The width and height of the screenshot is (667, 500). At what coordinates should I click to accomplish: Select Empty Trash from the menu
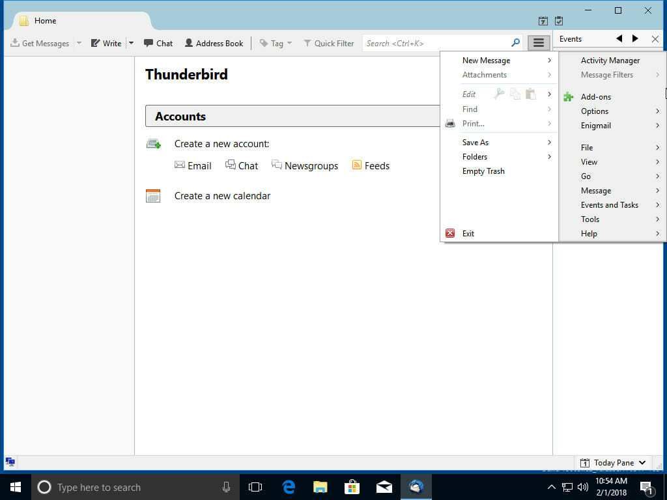tap(483, 171)
